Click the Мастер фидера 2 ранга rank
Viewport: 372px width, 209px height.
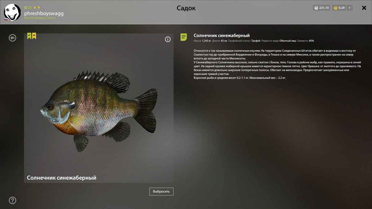[x=40, y=18]
